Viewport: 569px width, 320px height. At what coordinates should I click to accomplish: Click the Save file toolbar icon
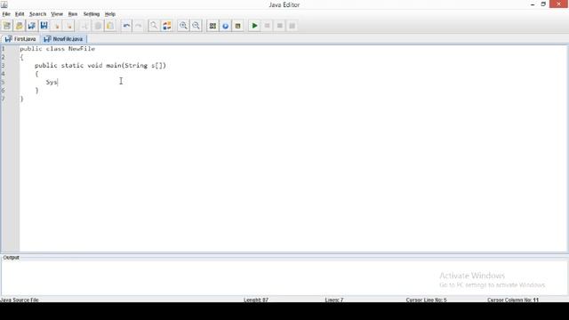[32, 26]
